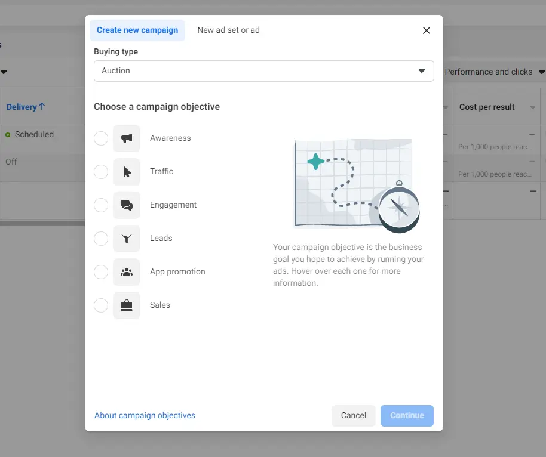
Task: Click the Awareness megaphone icon
Action: (127, 138)
